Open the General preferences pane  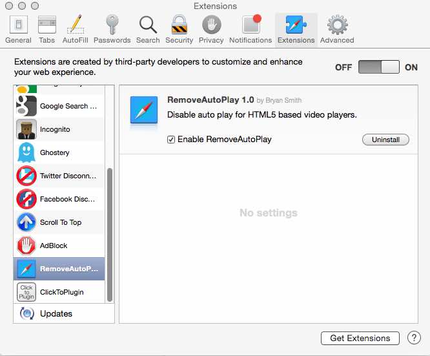click(18, 29)
